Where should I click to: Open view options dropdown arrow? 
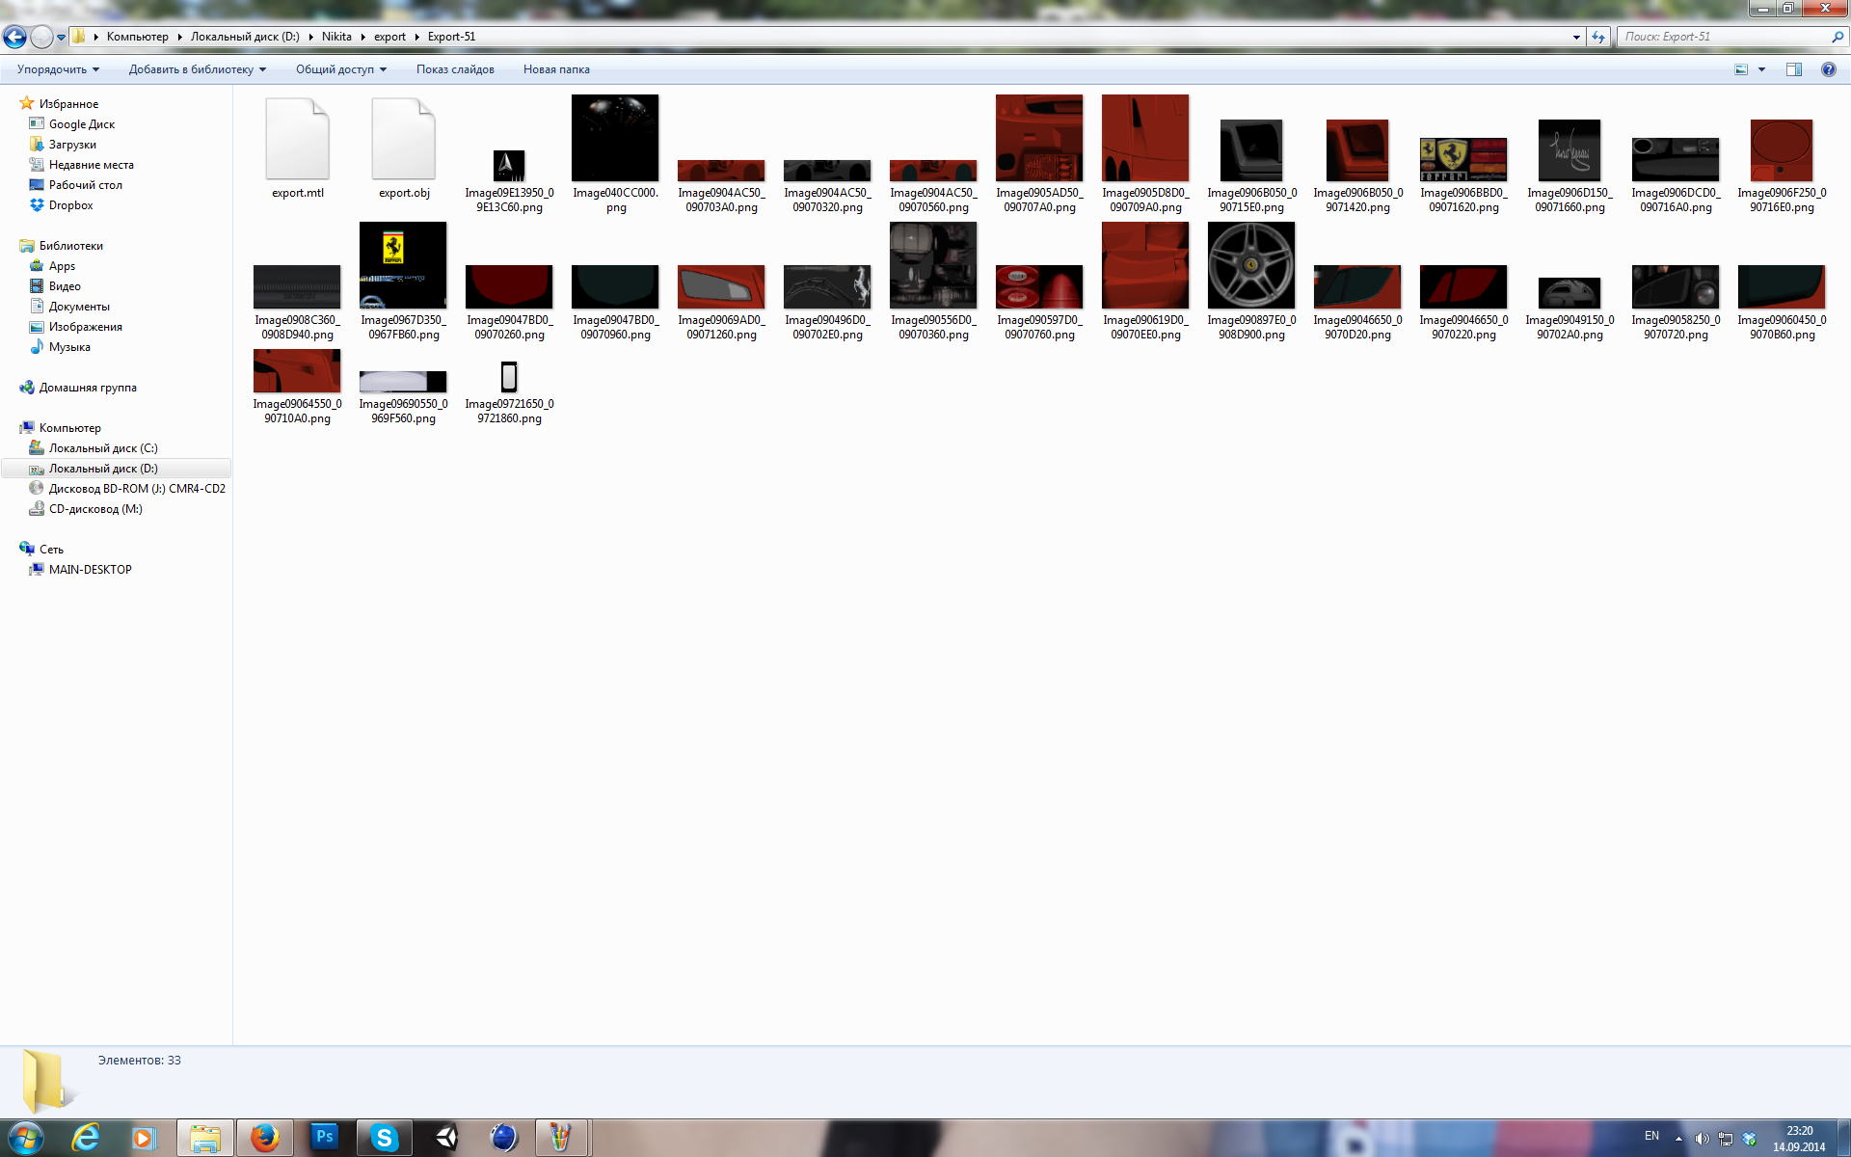pyautogui.click(x=1761, y=69)
